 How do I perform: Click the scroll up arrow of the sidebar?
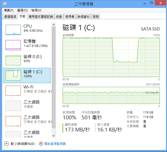coord(53,25)
